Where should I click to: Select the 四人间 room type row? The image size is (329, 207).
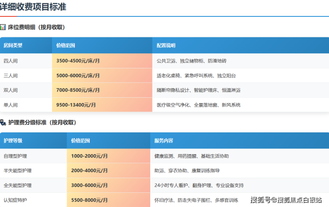click(11, 60)
